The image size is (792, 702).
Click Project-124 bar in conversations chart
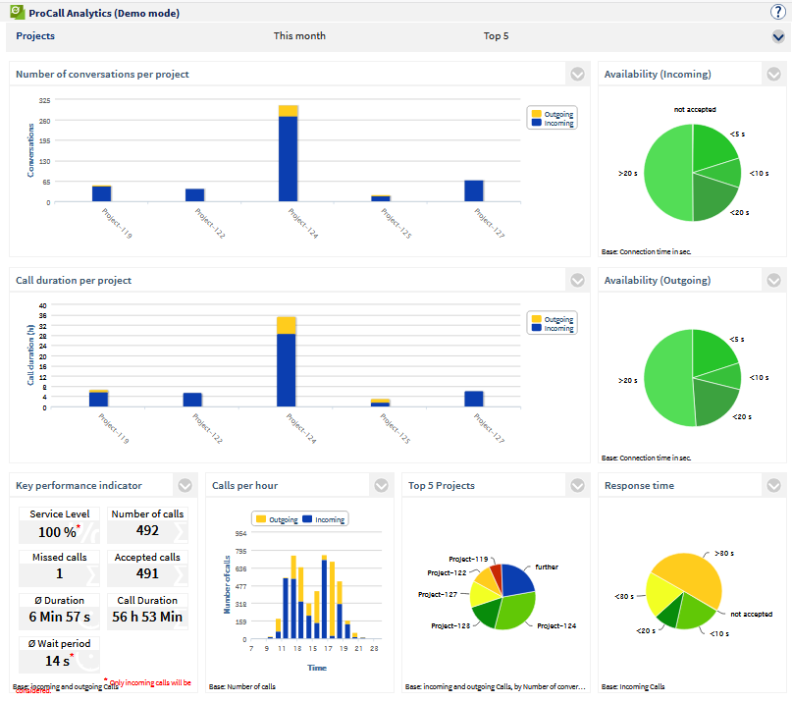288,153
